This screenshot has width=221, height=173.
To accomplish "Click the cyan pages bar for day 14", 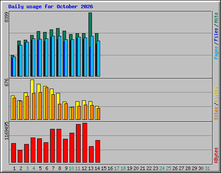I will tap(98, 58).
